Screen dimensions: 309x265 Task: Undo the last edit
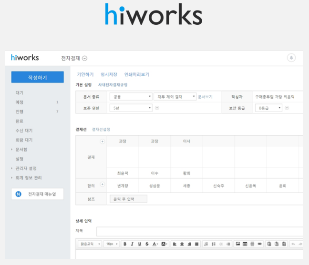coord(293,244)
